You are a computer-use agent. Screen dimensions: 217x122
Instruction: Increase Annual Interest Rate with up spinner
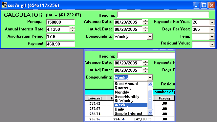(72, 28)
